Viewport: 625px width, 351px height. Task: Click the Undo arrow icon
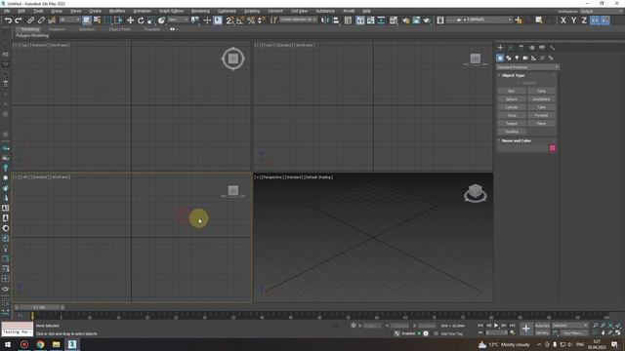[x=8, y=20]
